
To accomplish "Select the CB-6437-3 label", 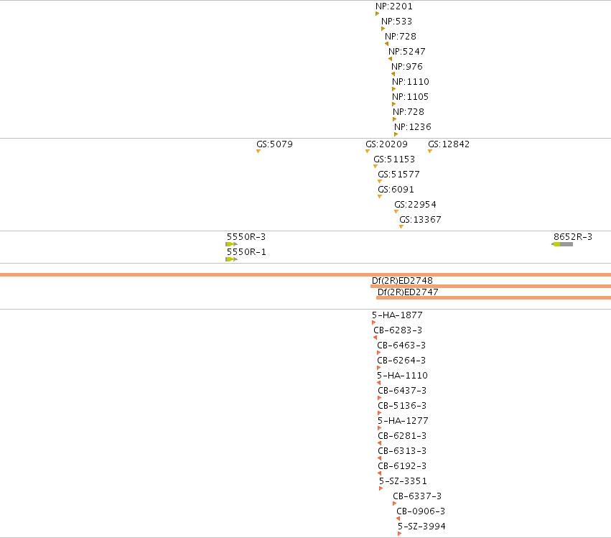I will 402,391.
